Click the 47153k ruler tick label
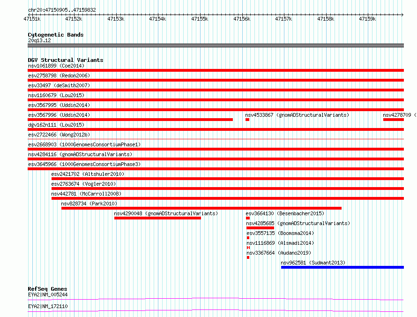417x317 pixels. point(116,19)
